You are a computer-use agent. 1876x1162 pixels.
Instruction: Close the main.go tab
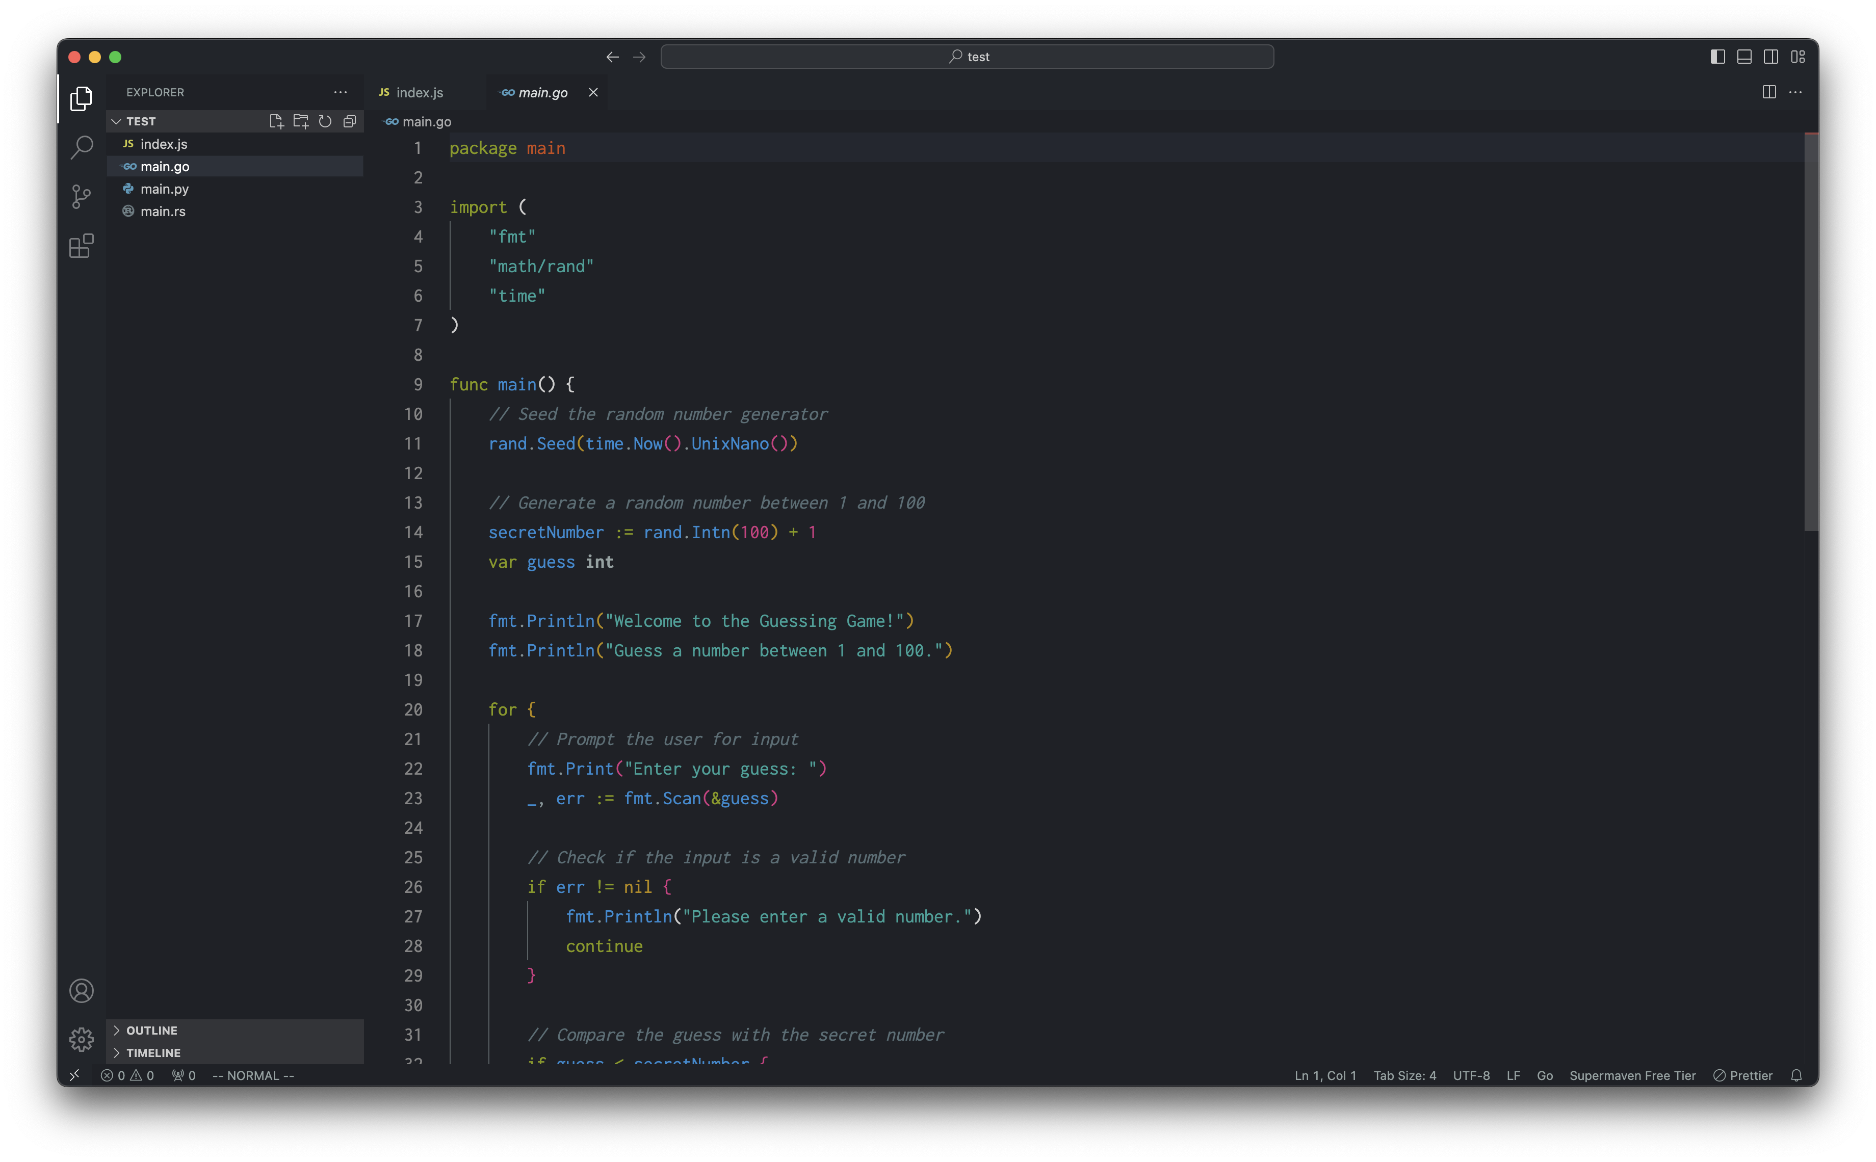pyautogui.click(x=593, y=92)
